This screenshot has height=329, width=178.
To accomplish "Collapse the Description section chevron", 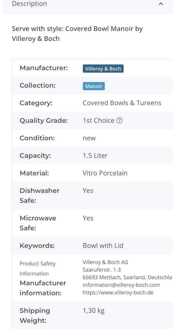I will [161, 4].
